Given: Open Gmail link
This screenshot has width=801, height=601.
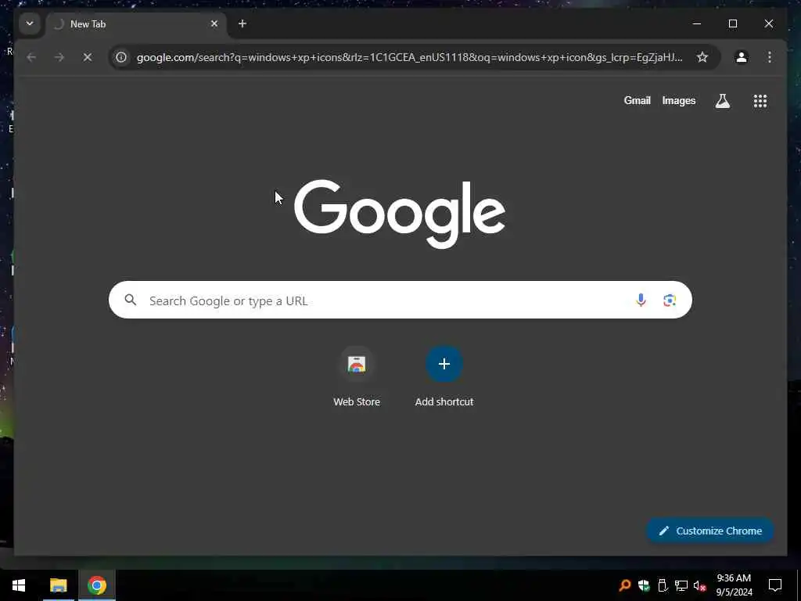Looking at the screenshot, I should tap(637, 101).
